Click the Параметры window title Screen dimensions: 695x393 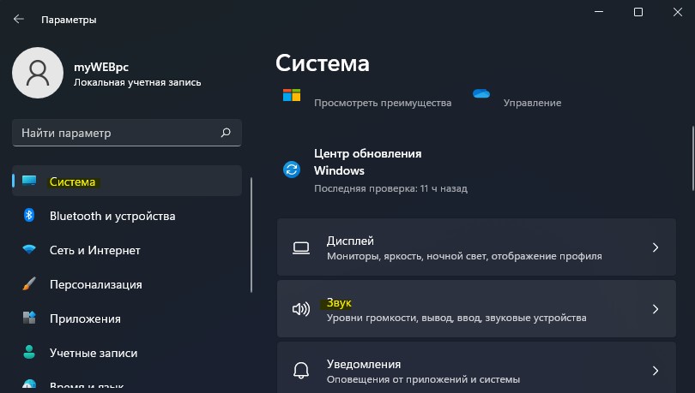(x=69, y=20)
